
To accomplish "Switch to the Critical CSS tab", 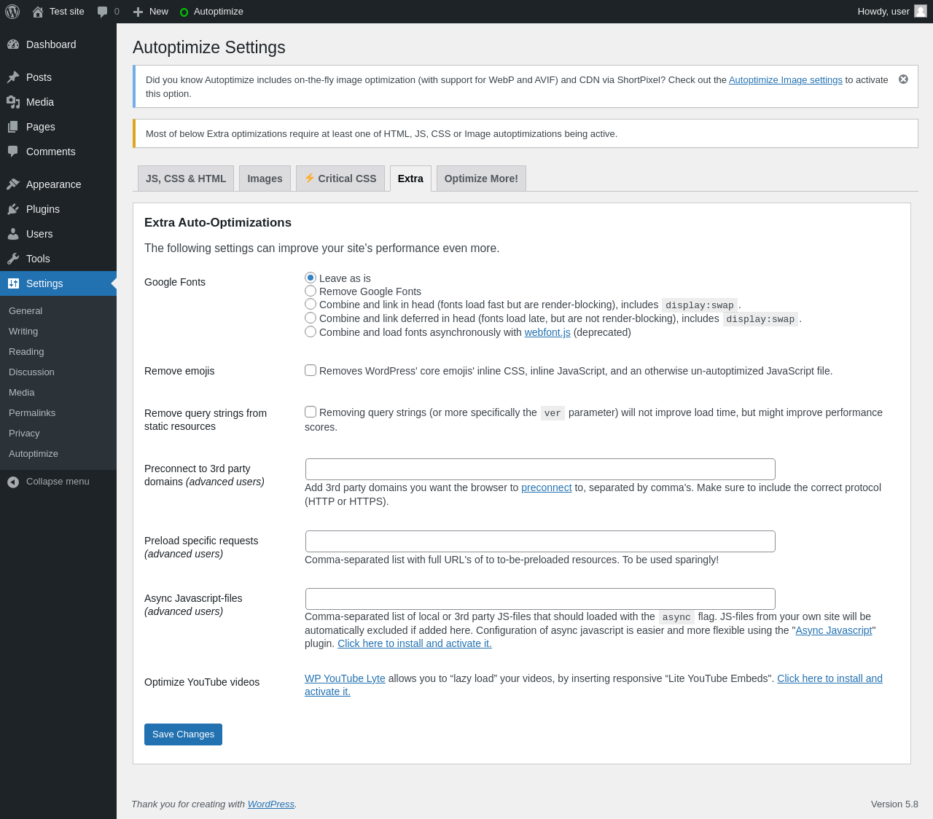I will (340, 179).
